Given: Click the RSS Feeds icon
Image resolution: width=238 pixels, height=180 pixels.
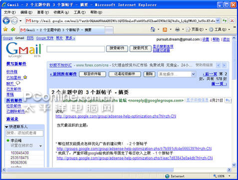Looking at the screenshot, I should [165, 30].
